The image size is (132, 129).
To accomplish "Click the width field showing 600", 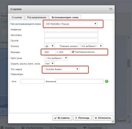I will (50, 52).
